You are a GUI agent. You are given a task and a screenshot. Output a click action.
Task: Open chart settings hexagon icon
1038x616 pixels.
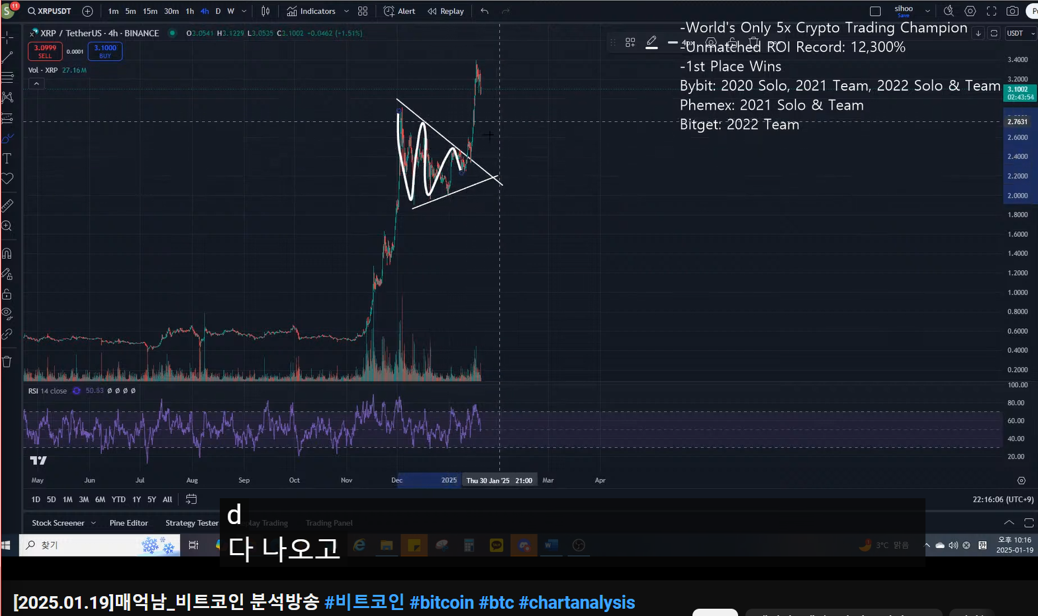tap(970, 11)
